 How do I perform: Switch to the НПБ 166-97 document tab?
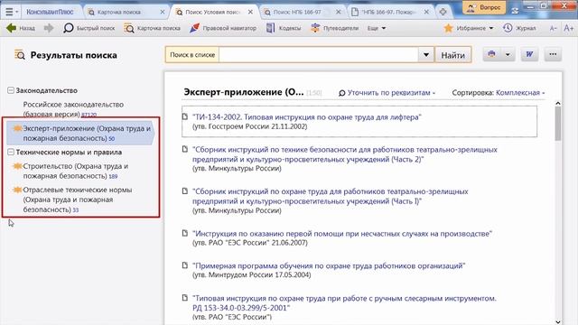pos(388,12)
